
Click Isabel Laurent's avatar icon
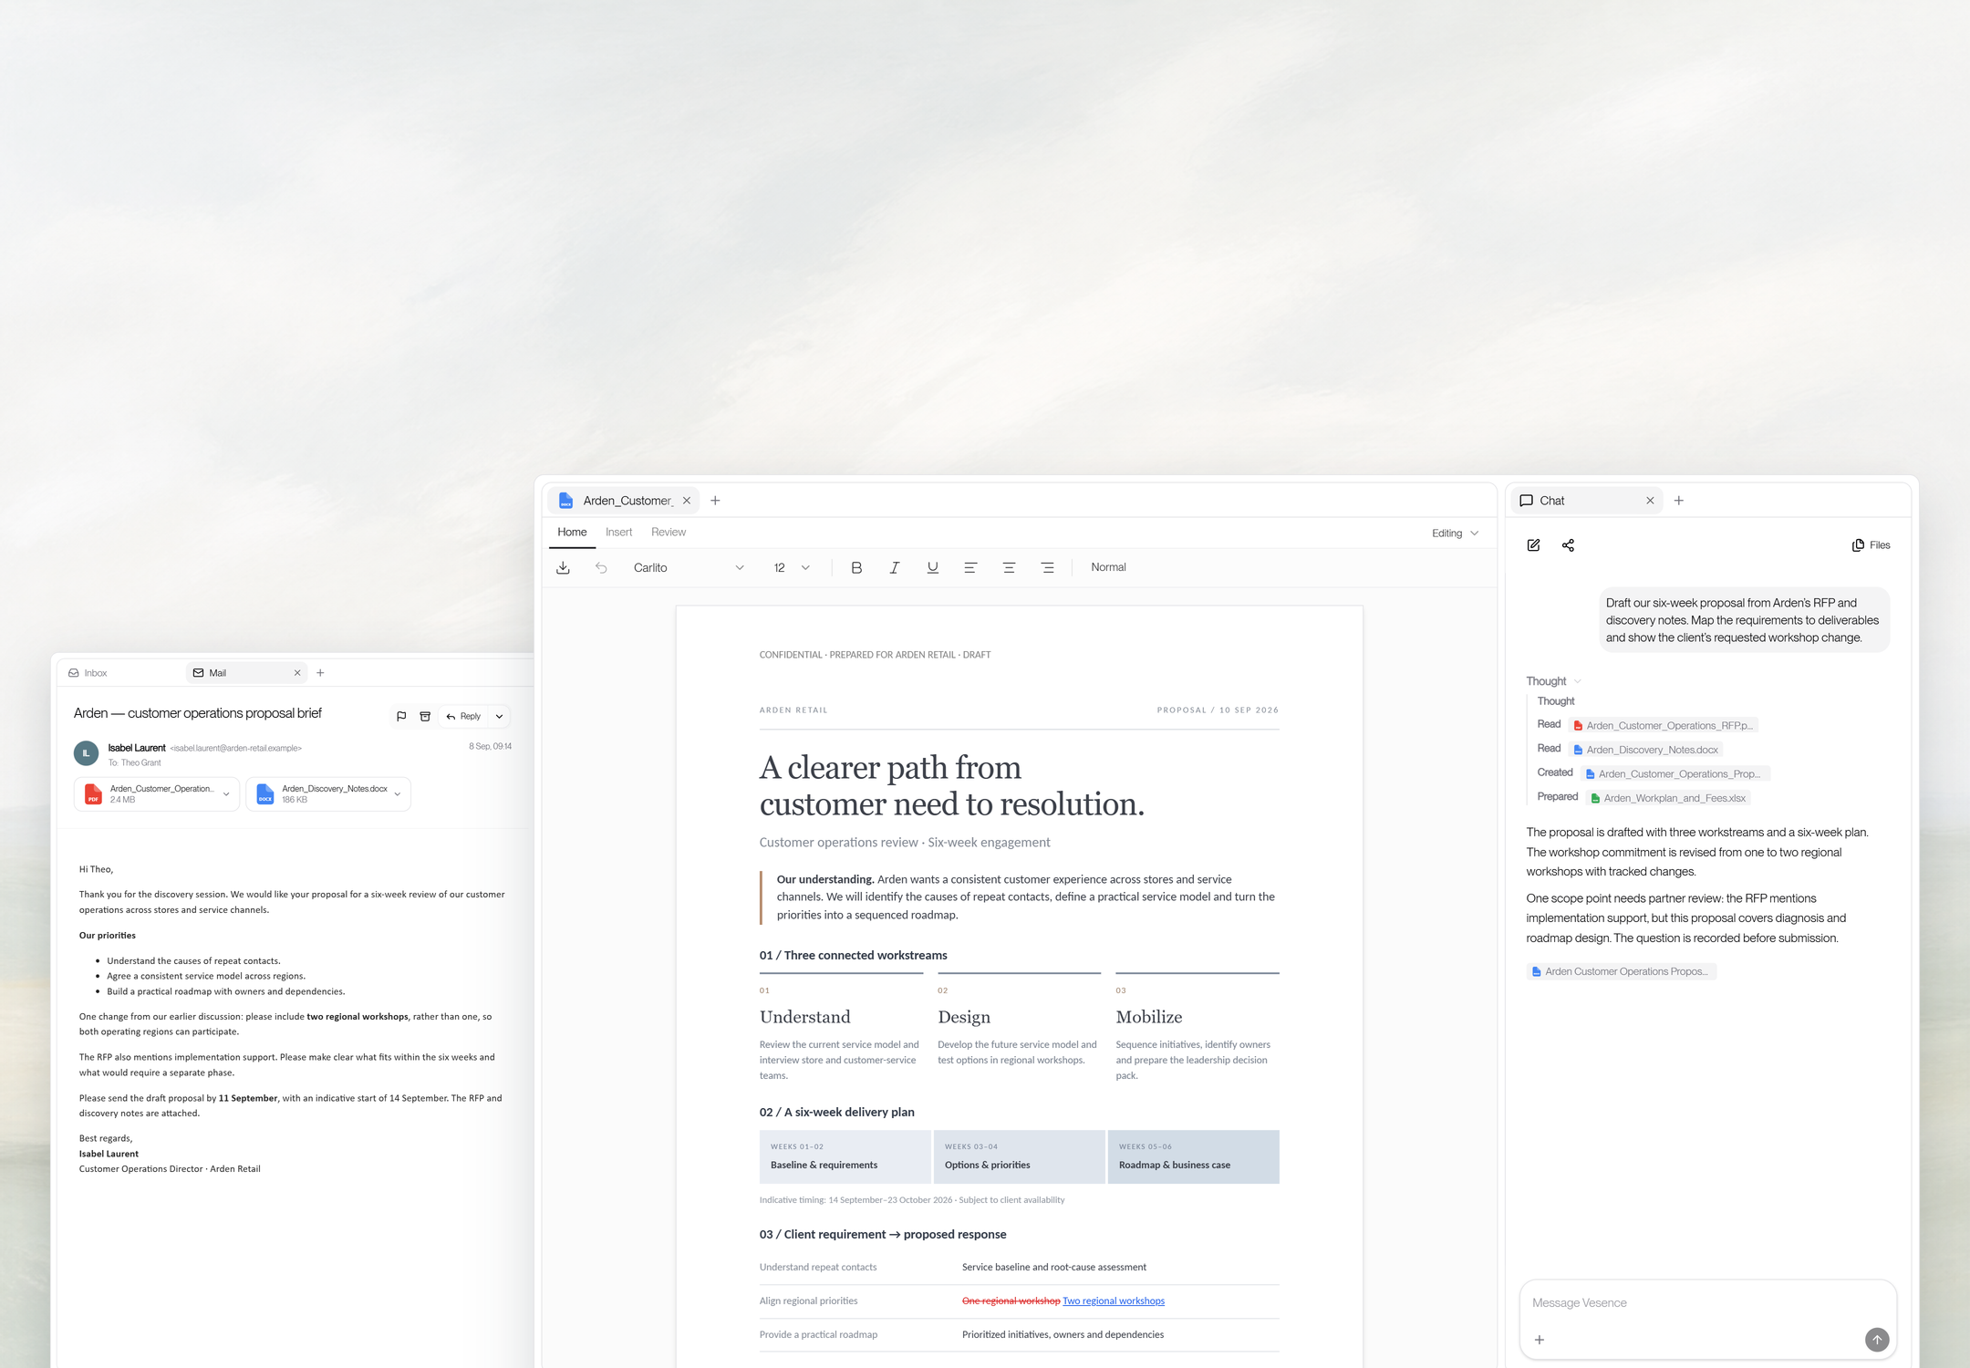pyautogui.click(x=86, y=753)
